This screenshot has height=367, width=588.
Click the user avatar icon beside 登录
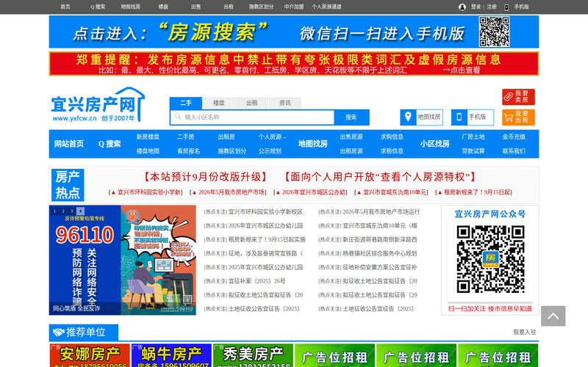point(462,7)
